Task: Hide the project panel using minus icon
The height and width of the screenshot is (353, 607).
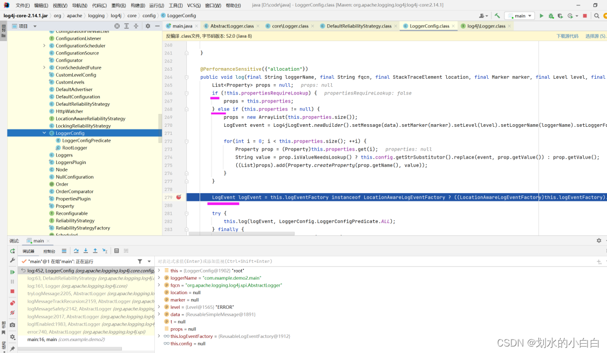Action: point(157,26)
